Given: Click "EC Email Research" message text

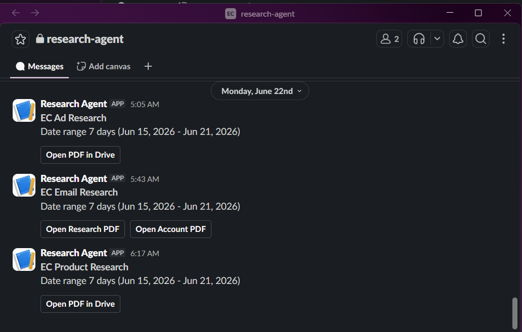Looking at the screenshot, I should 79,193.
